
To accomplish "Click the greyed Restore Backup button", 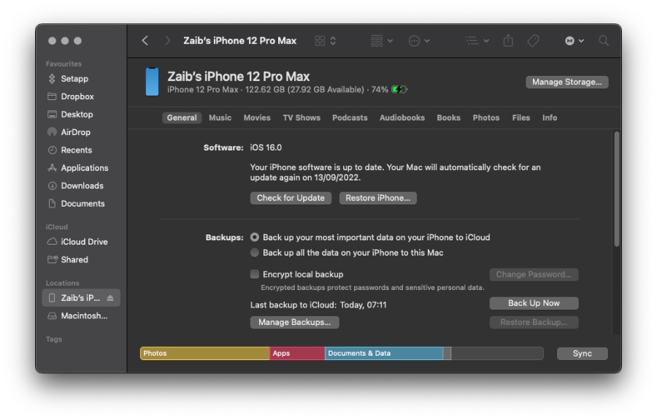I will click(x=534, y=322).
